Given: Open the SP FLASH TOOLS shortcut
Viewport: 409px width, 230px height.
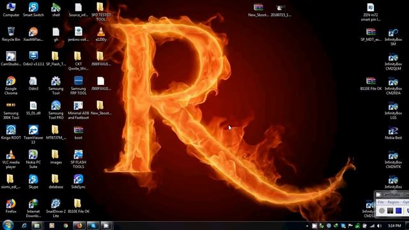Looking at the screenshot, I should pyautogui.click(x=78, y=159).
